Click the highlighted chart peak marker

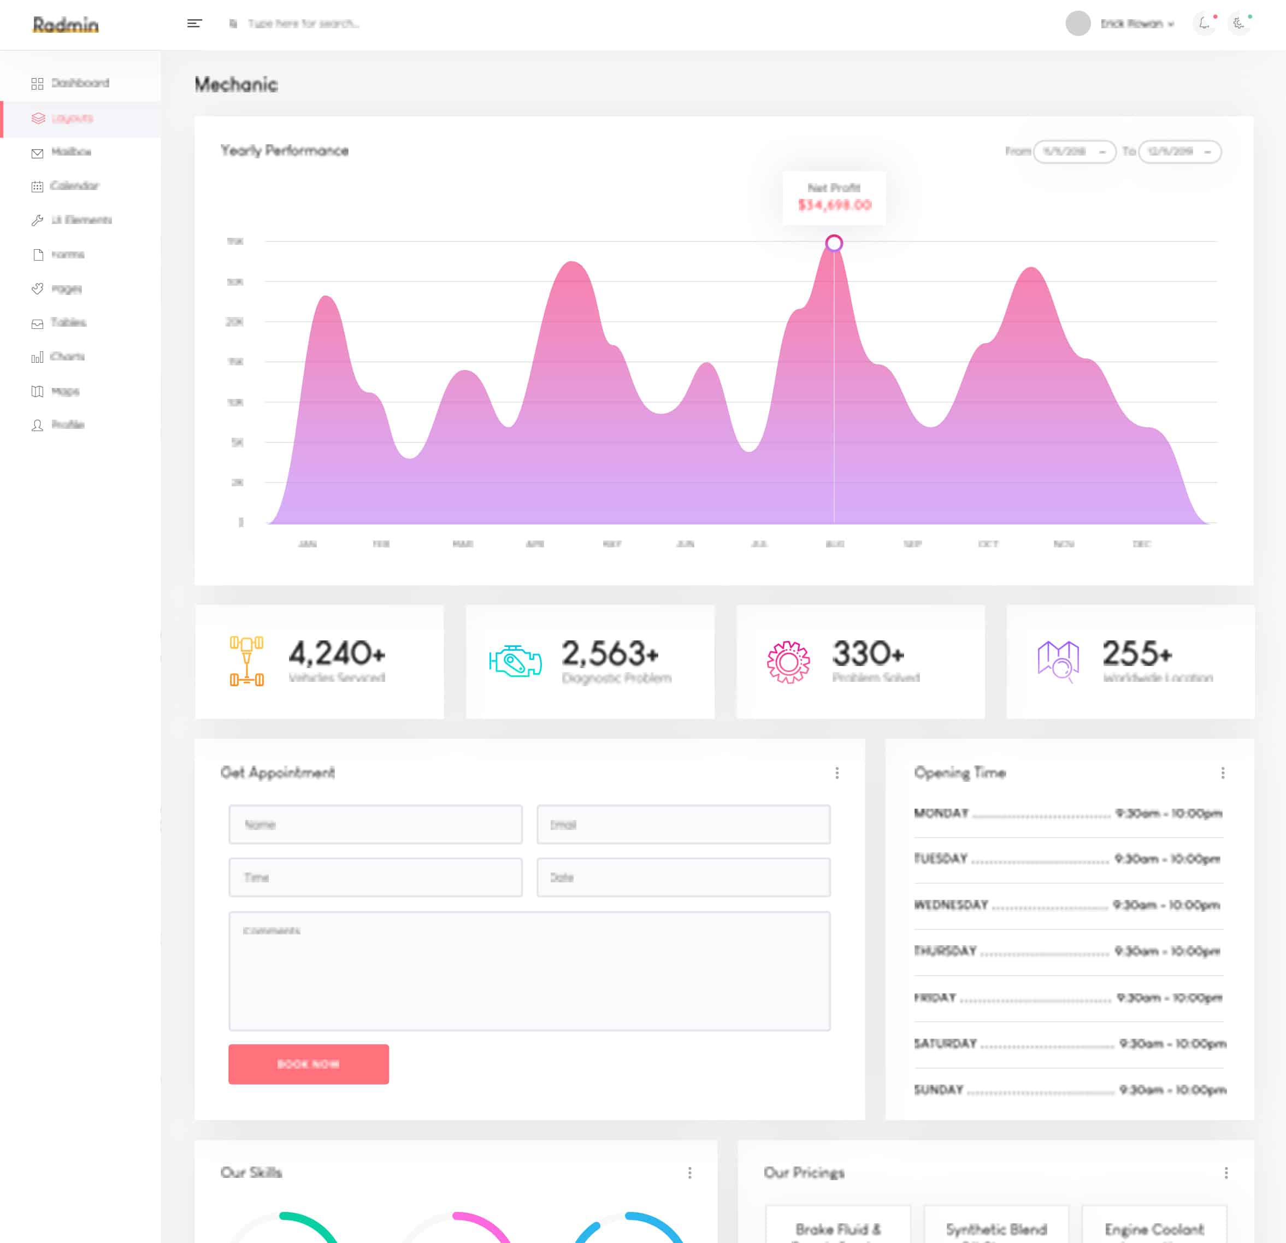click(x=833, y=244)
